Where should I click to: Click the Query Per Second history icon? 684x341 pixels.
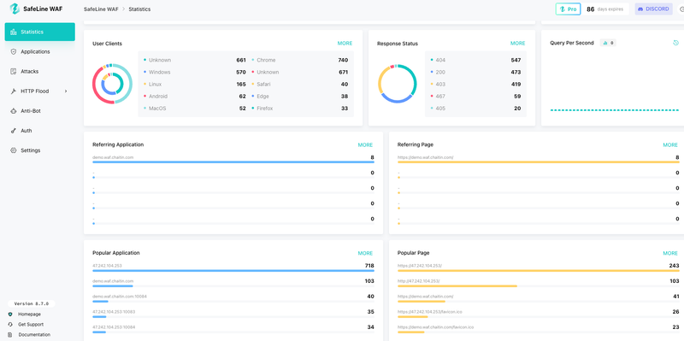point(675,43)
